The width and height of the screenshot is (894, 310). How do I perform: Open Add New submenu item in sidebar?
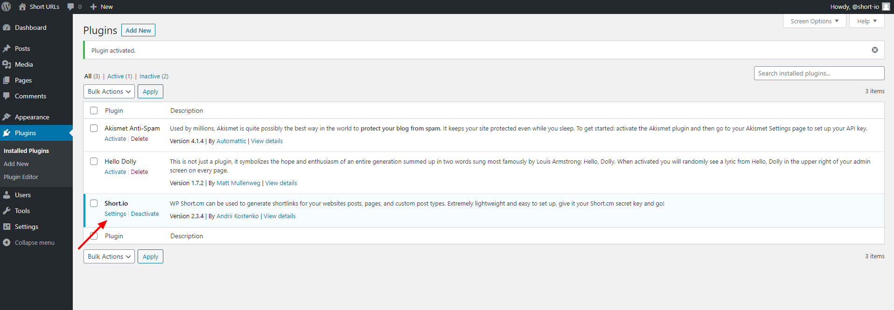[x=16, y=164]
